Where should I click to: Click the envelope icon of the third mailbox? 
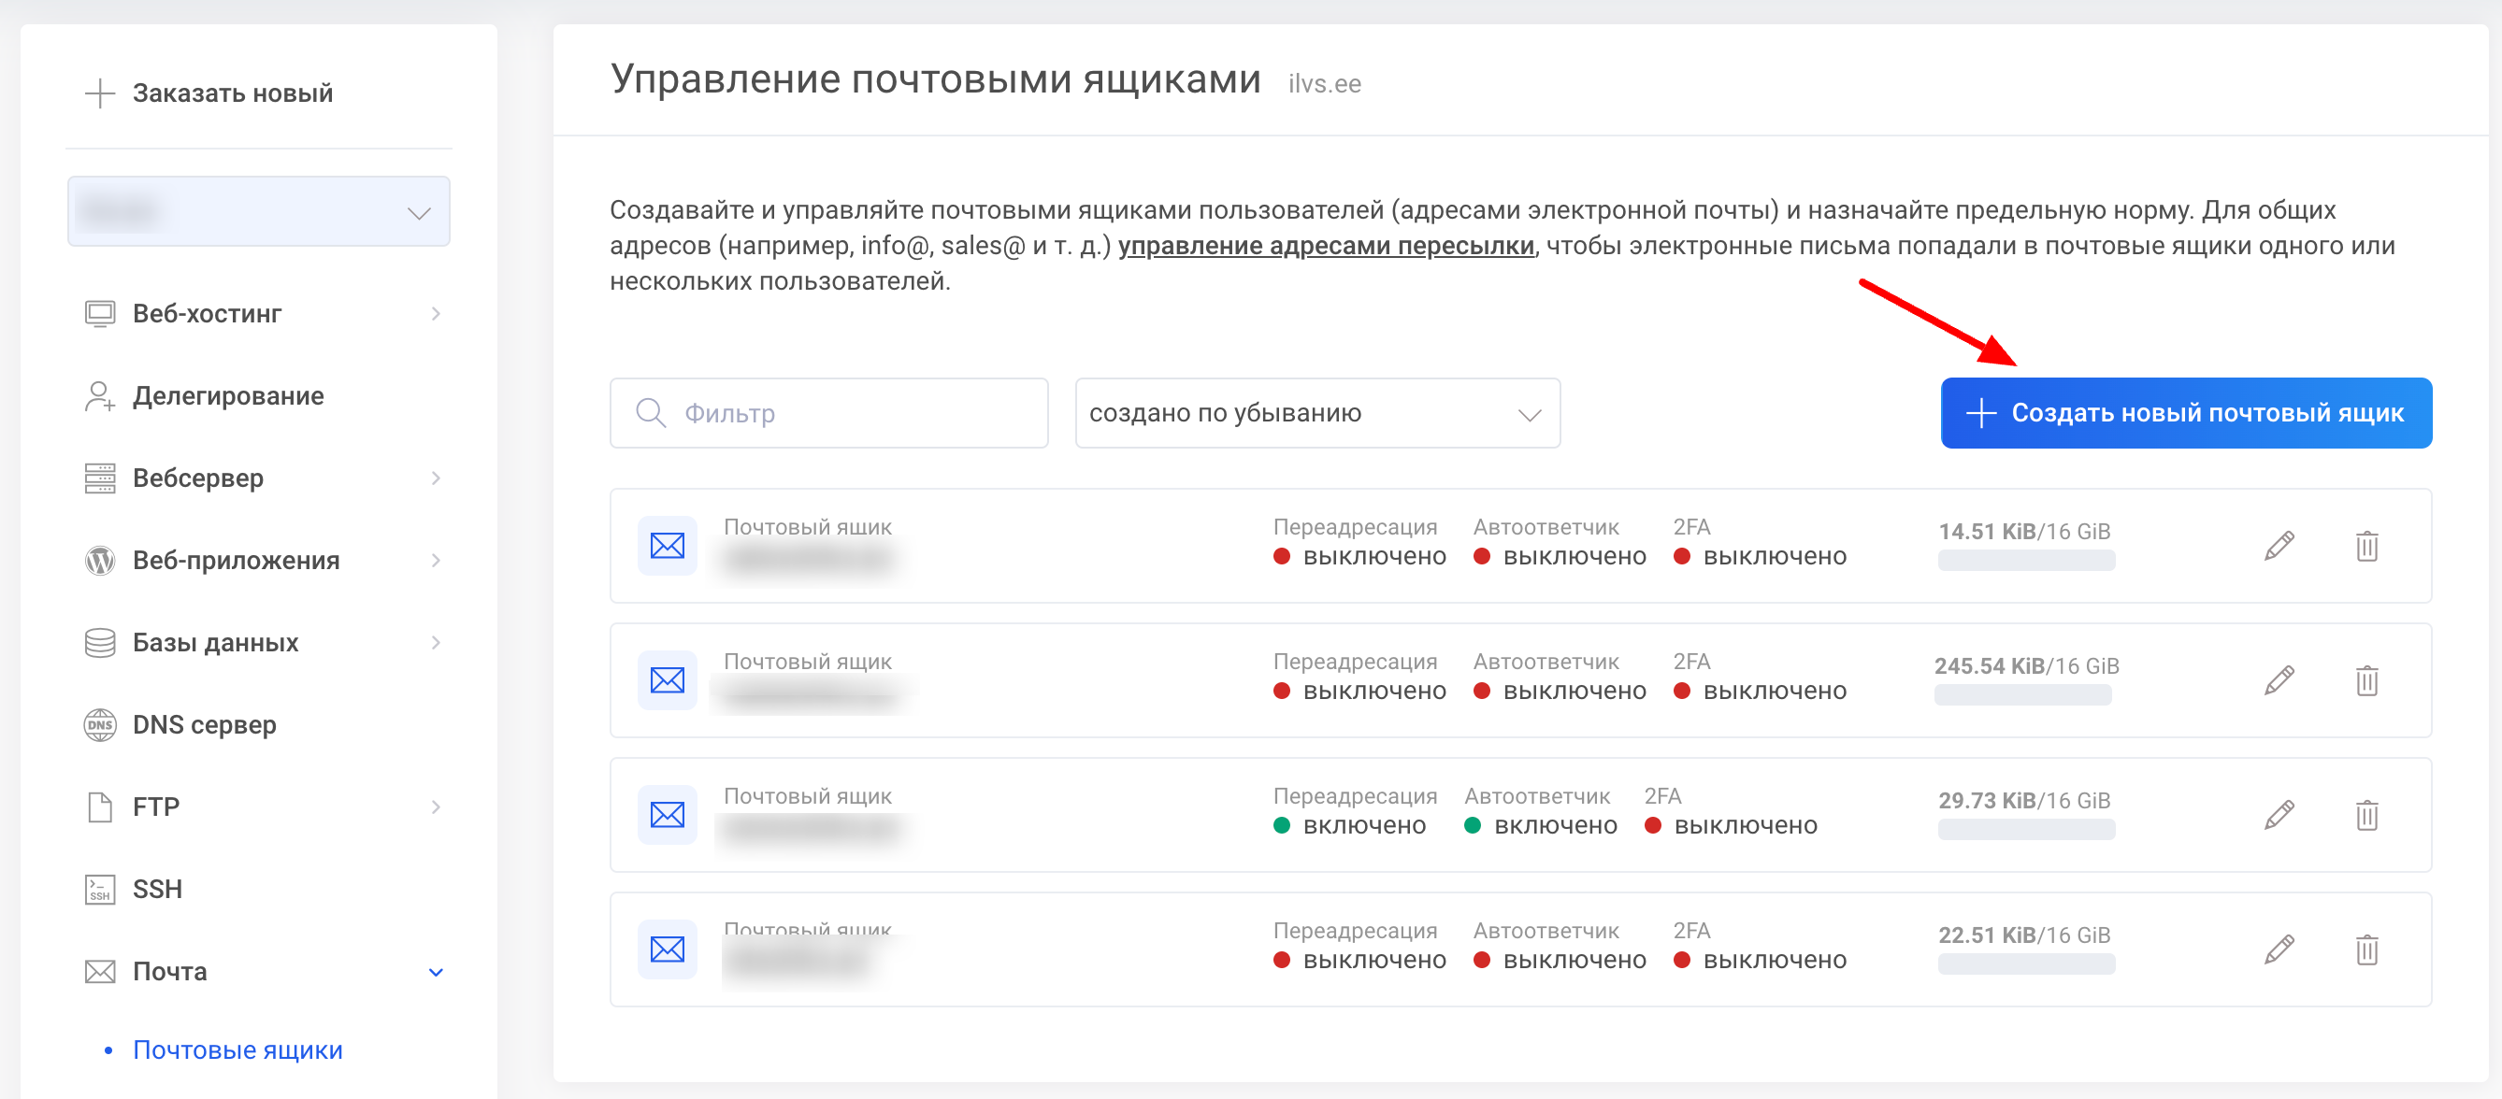click(x=668, y=815)
